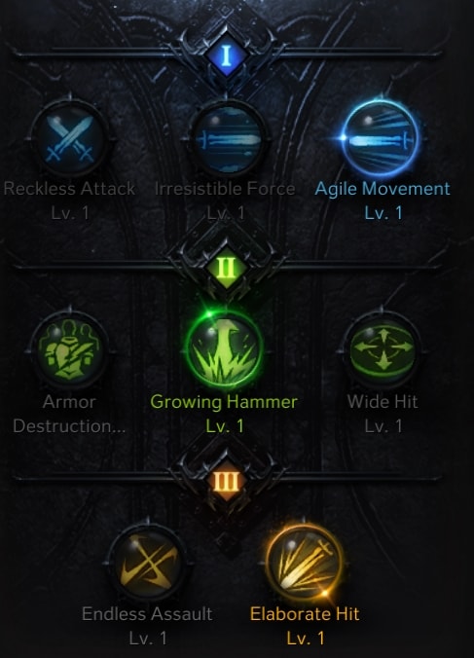Click the Elaborate Hit name label
Viewport: 474px width, 658px height.
click(305, 614)
